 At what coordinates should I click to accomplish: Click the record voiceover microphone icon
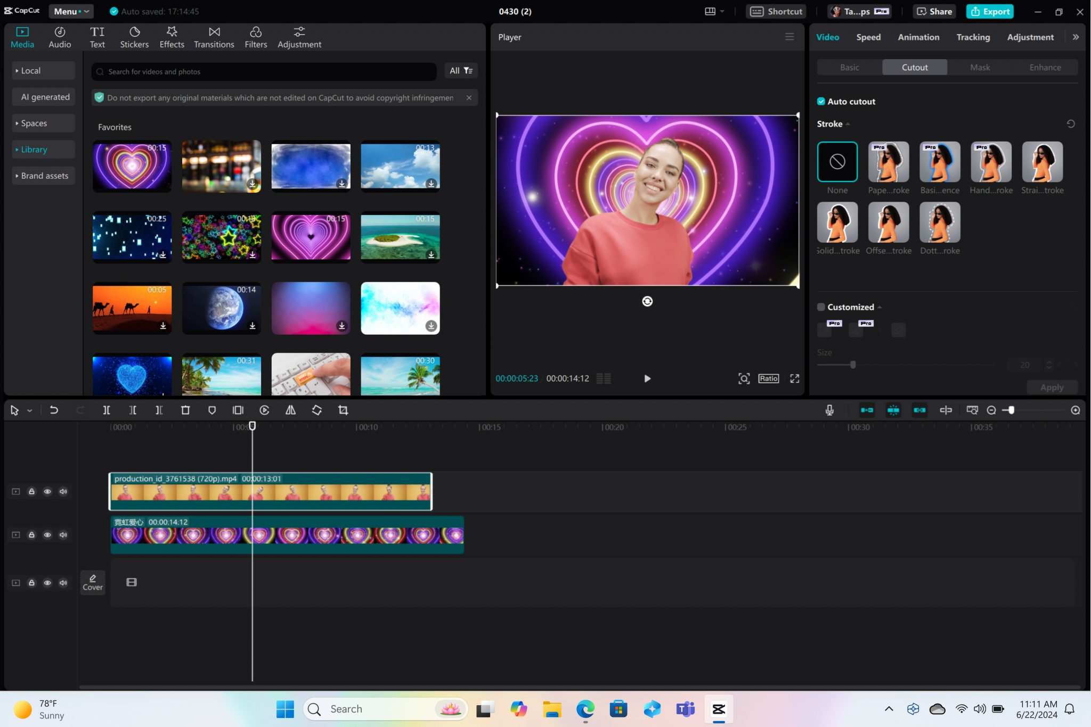pos(829,410)
